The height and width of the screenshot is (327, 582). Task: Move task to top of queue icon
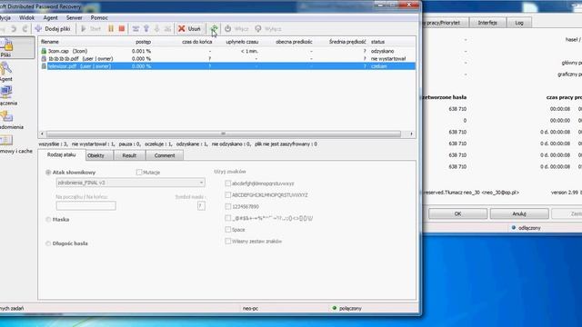[135, 28]
